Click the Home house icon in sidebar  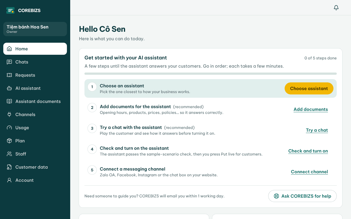9,49
